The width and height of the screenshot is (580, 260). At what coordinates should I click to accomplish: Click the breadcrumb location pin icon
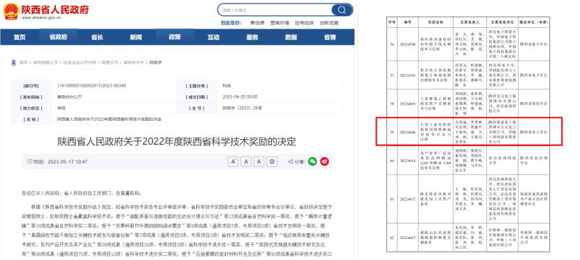(14, 62)
